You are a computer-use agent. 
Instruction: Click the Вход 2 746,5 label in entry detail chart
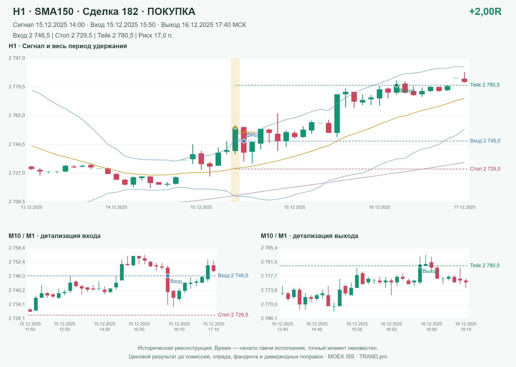click(233, 276)
